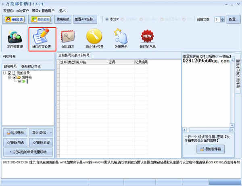Increase 间隔次数 with up arrow
The image size is (242, 186).
tap(223, 18)
